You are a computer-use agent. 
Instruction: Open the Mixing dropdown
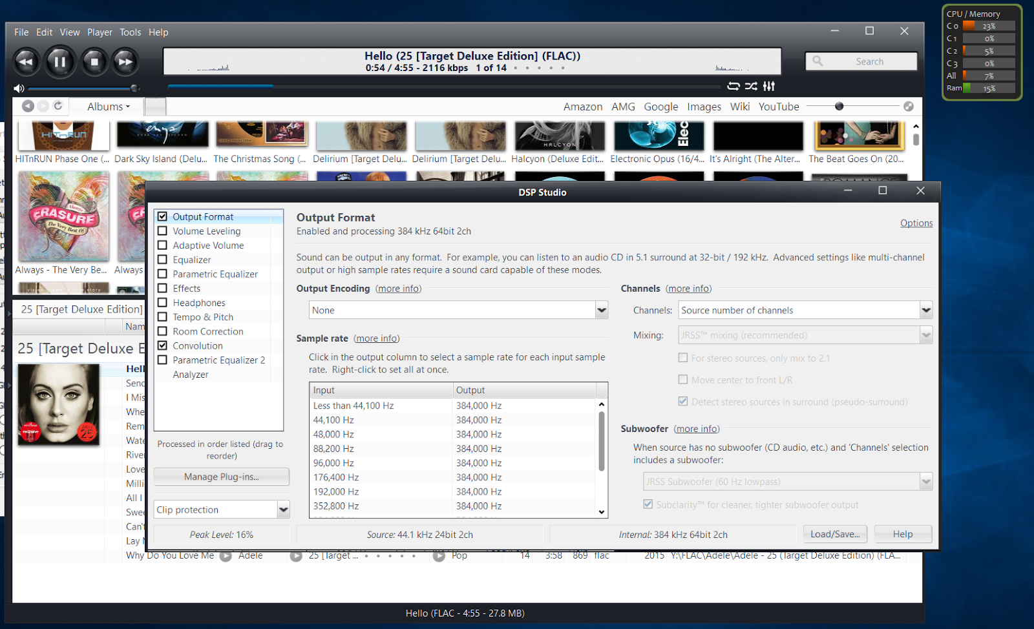coord(805,335)
